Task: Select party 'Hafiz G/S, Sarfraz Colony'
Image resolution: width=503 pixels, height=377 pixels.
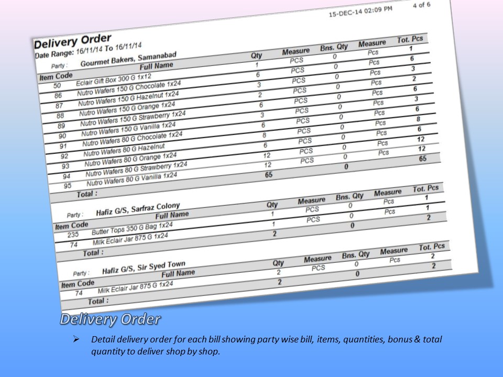Action: point(138,209)
